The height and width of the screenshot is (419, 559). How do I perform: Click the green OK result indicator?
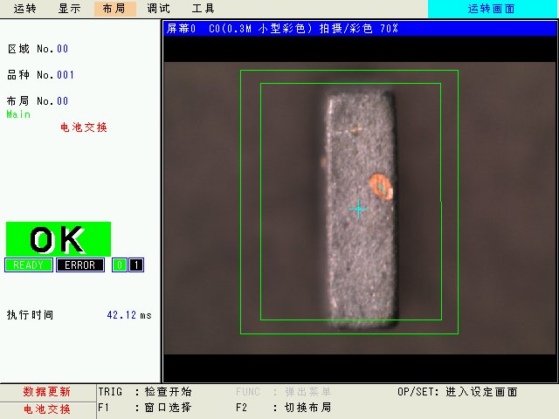pyautogui.click(x=58, y=239)
